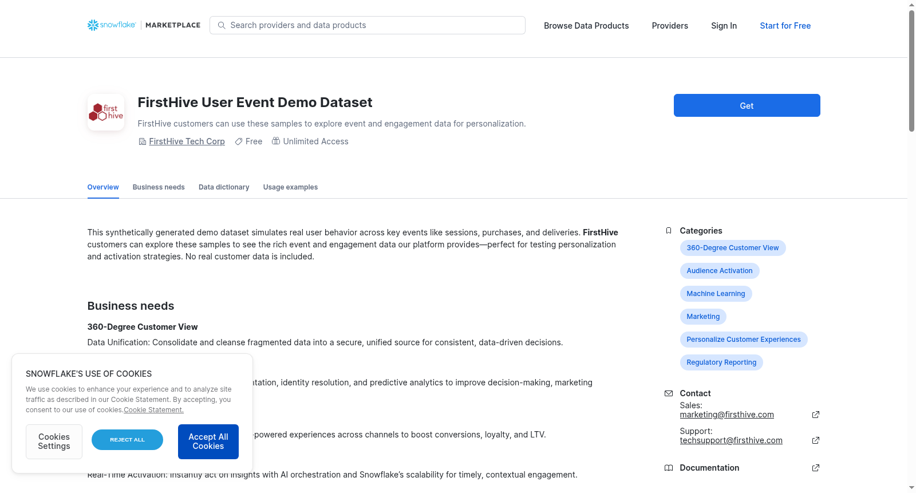Click the page vertical scrollbar
The image size is (916, 493).
tap(911, 246)
